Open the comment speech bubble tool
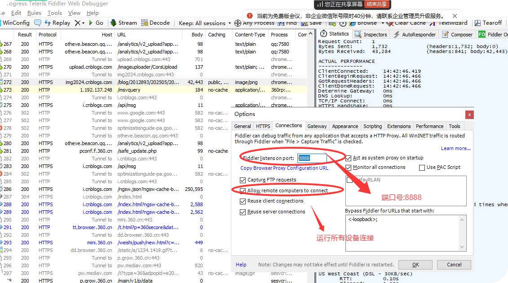 tap(38, 23)
